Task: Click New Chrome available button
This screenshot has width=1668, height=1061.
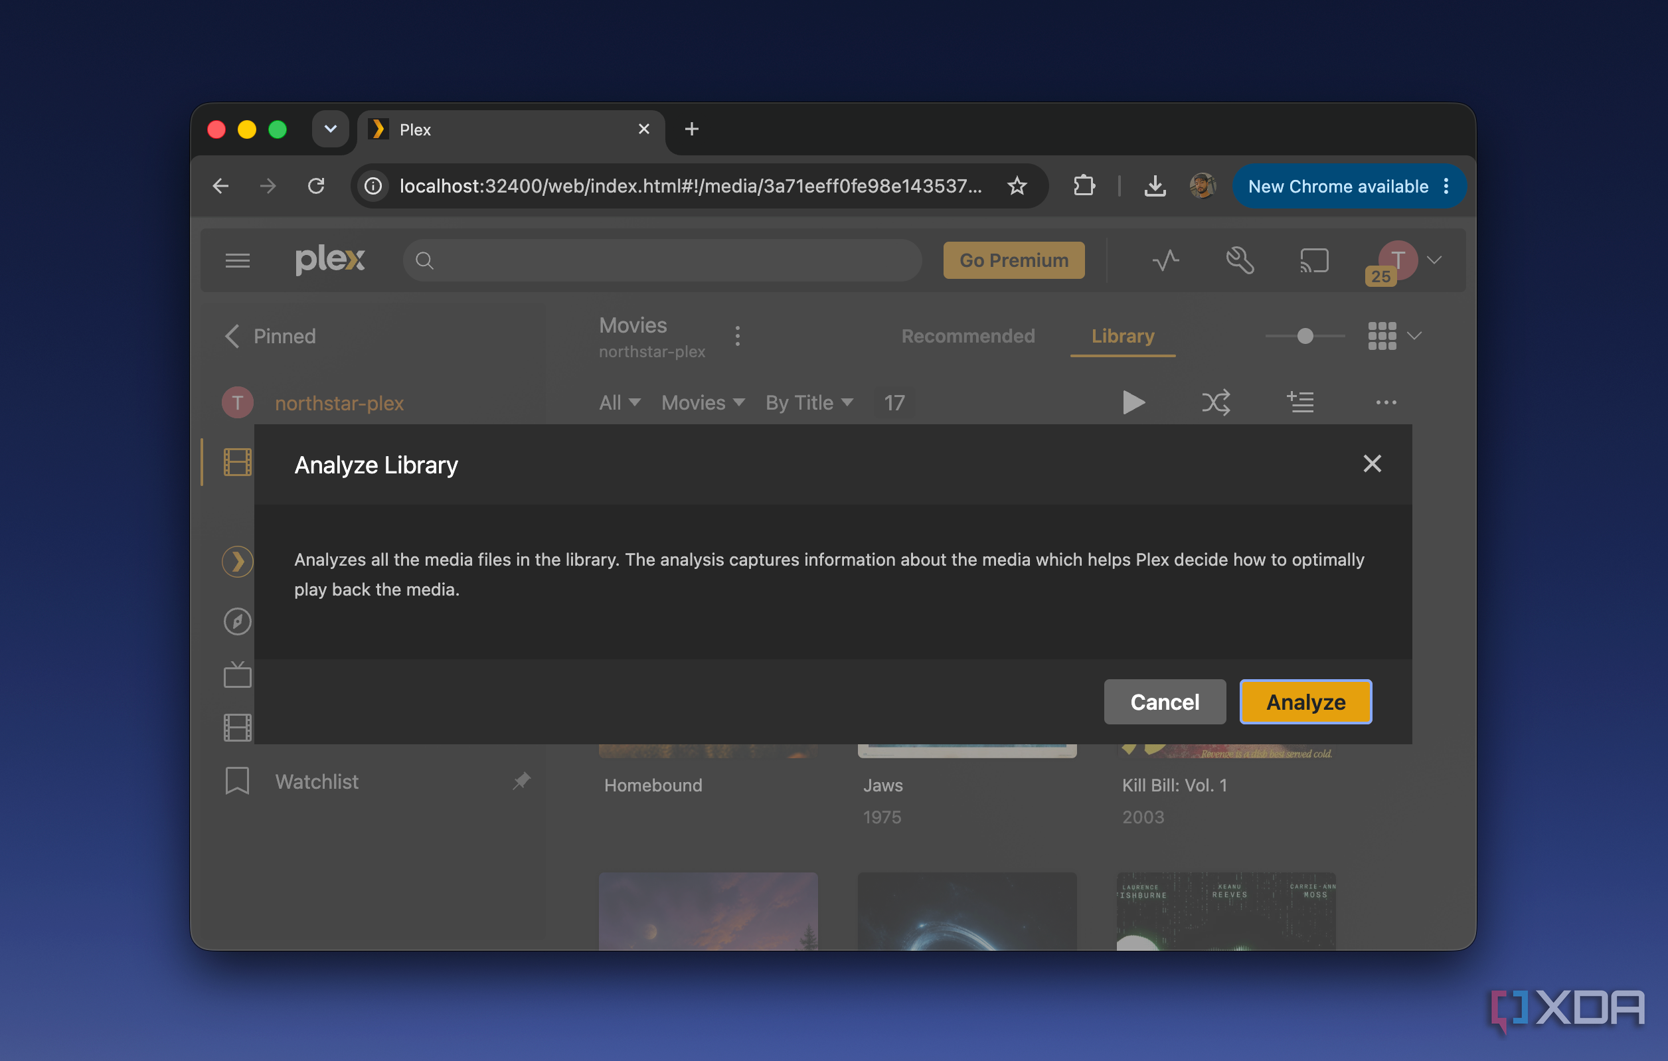Action: coord(1348,187)
